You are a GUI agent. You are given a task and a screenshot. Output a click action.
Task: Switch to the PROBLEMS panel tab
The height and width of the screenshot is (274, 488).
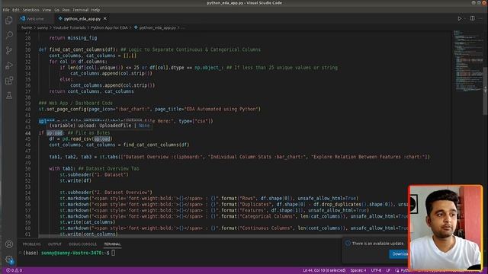[x=32, y=244]
